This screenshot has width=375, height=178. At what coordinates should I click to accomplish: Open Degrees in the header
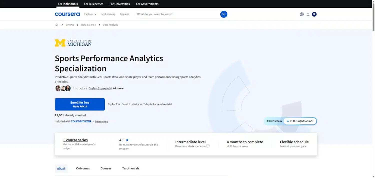[x=124, y=14]
